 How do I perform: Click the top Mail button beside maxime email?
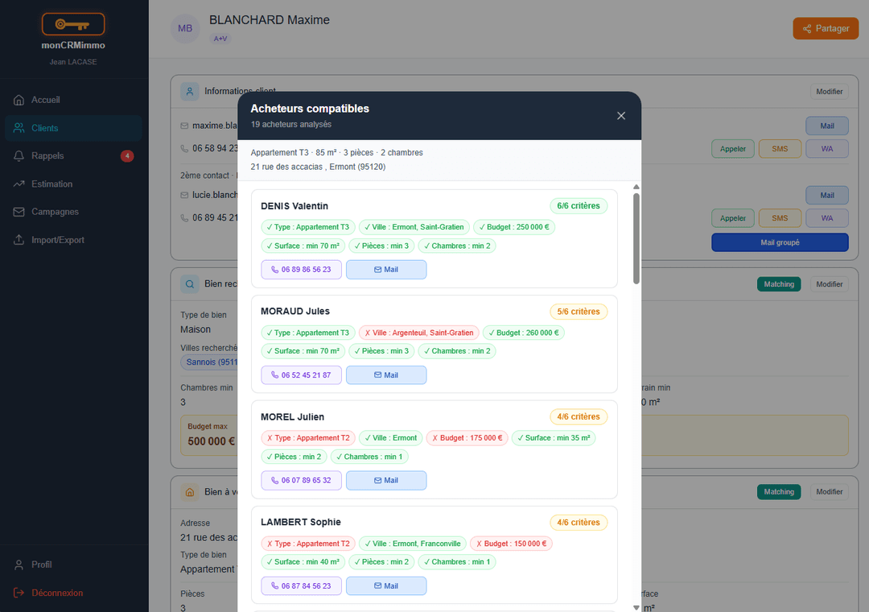(x=827, y=126)
